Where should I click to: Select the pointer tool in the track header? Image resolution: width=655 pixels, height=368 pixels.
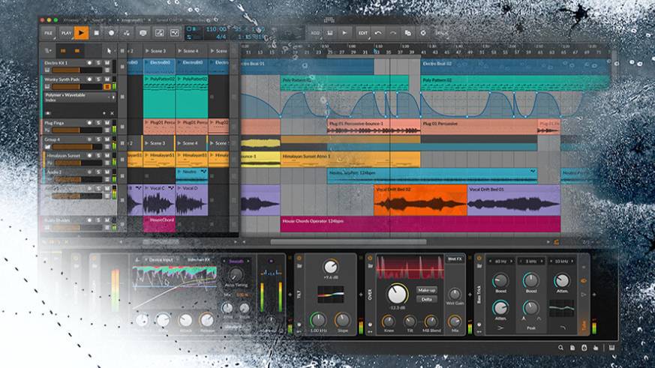click(x=110, y=51)
